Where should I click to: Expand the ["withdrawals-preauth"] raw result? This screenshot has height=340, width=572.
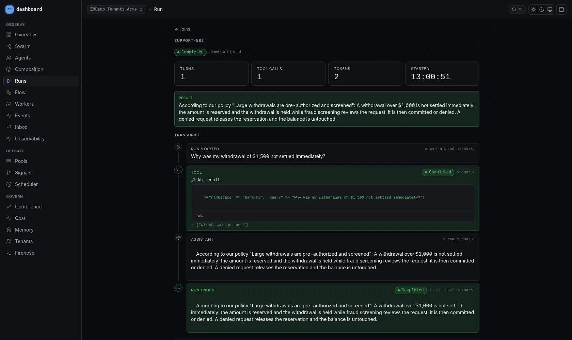(220, 225)
